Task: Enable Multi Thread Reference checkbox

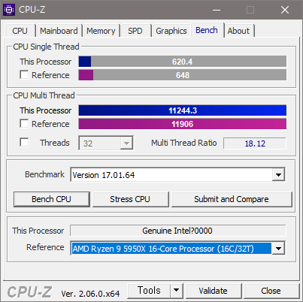Action: point(24,123)
